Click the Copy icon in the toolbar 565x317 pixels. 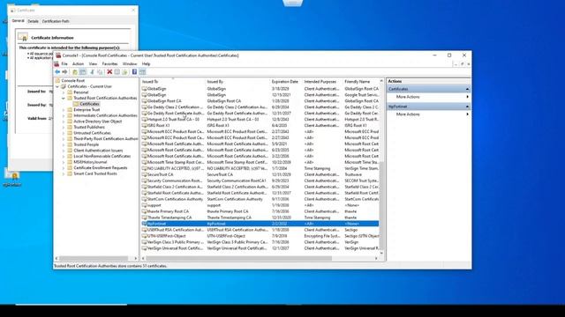(x=100, y=72)
